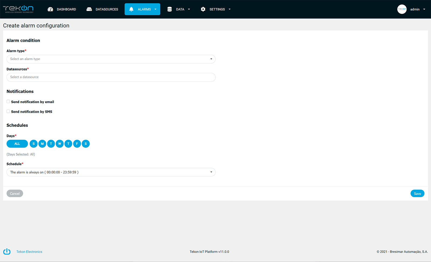
Task: Toggle Wednesday day button
Action: point(60,144)
